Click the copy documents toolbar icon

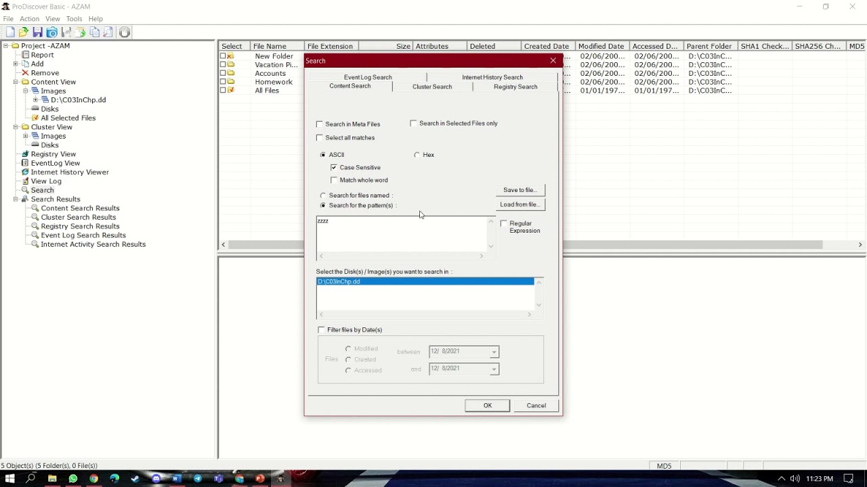(95, 32)
